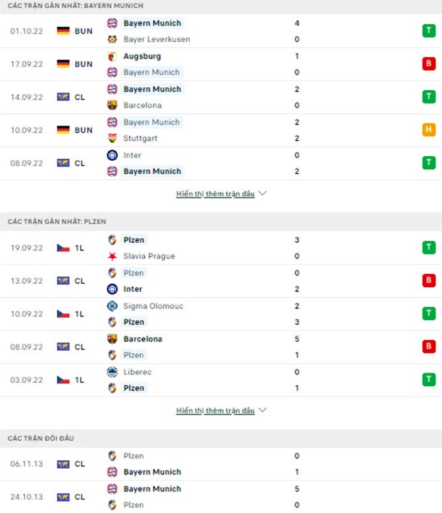Expand more Bayern Munich recent matches chevron
Viewport: 442px width, 513px height.
point(263,193)
